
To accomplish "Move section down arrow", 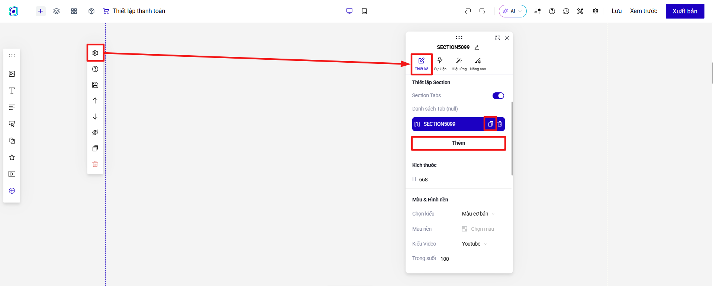I will [95, 116].
